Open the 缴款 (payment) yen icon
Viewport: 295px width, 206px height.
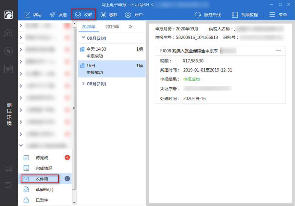click(x=104, y=15)
